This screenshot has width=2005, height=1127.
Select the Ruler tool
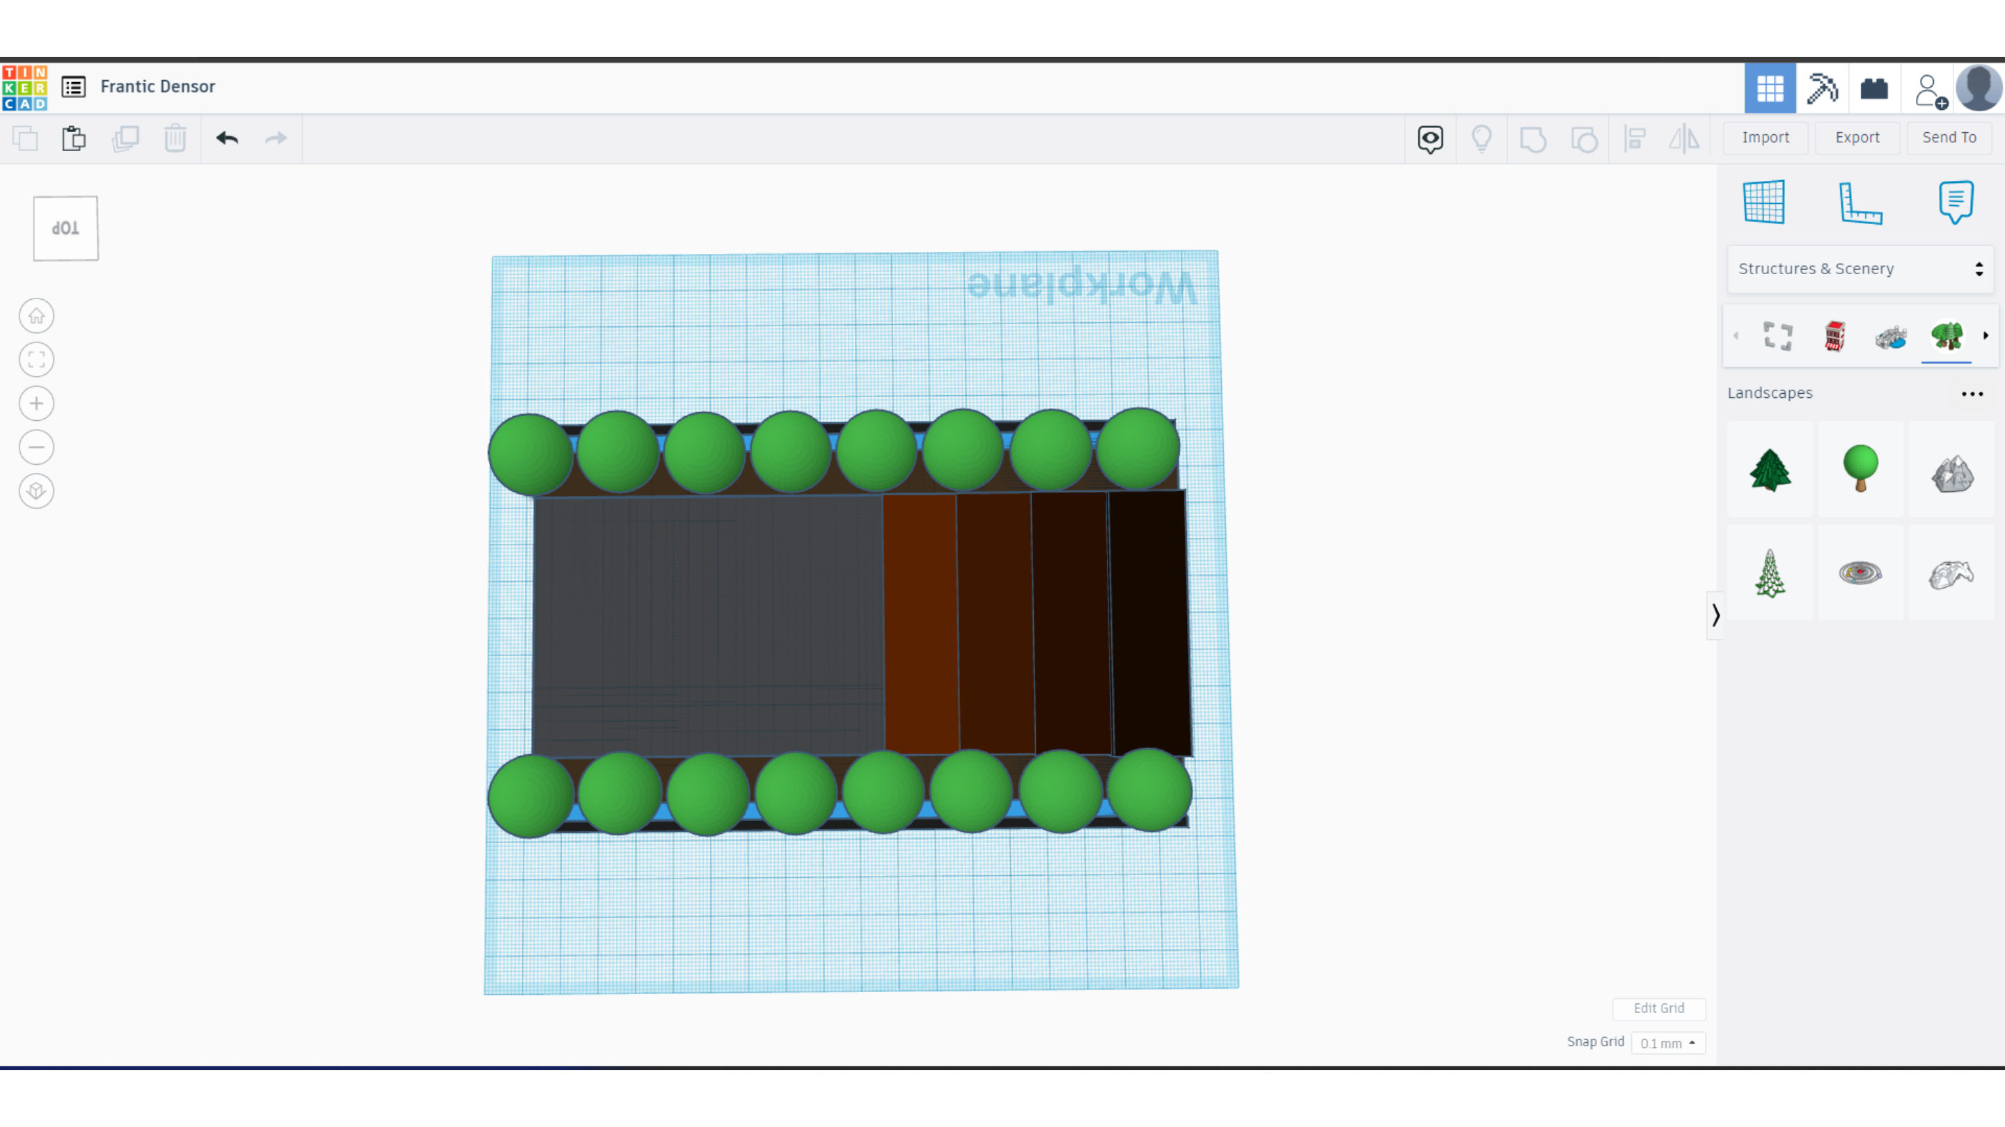pyautogui.click(x=1859, y=202)
